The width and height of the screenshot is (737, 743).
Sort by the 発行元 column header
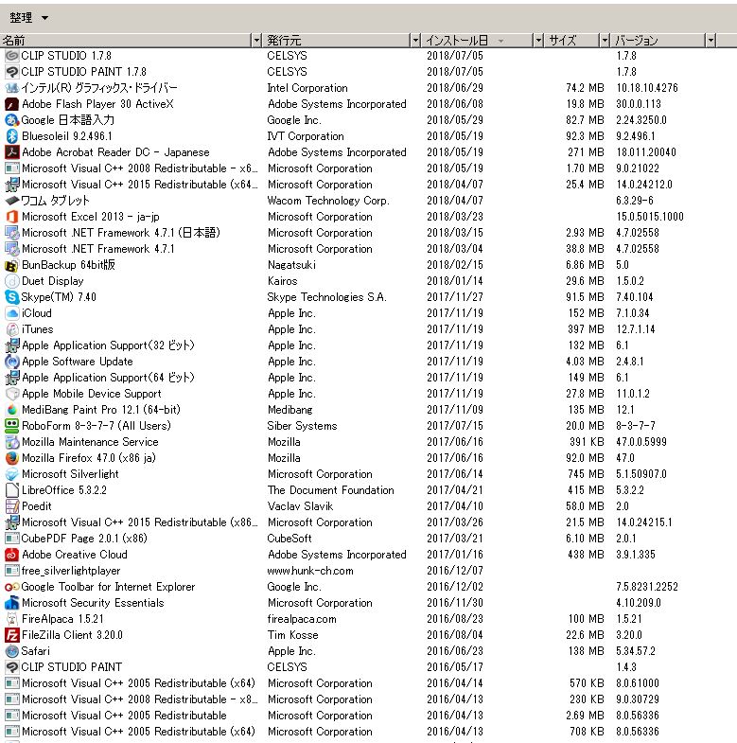336,41
